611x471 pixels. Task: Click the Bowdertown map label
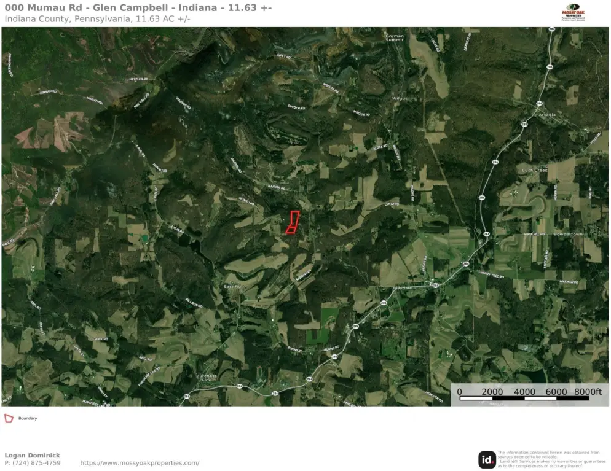pos(568,234)
